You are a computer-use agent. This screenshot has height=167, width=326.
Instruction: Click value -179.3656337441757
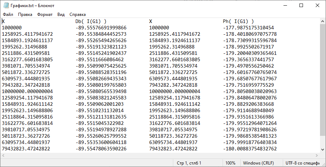[248, 59]
